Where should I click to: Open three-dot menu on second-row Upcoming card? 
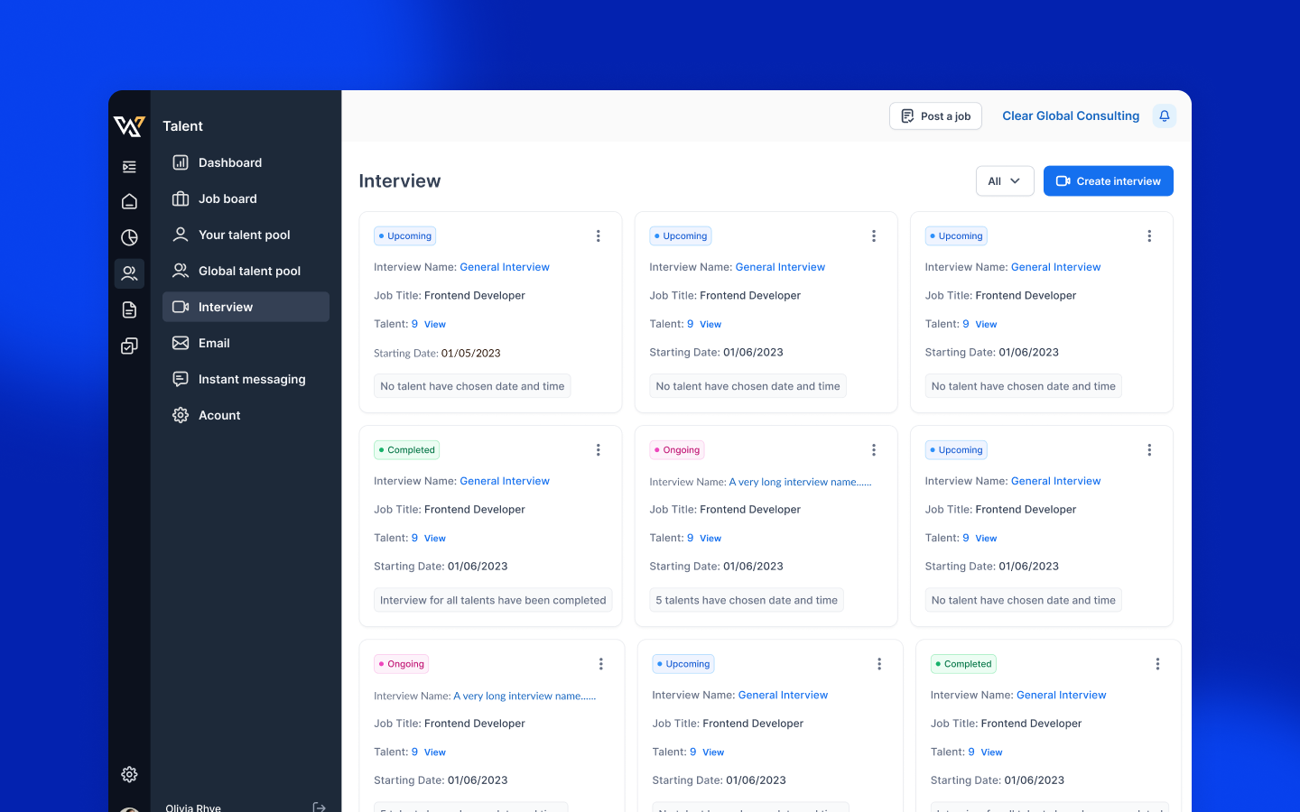pyautogui.click(x=1149, y=449)
